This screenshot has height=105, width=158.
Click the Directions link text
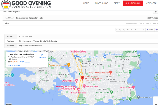(x=42, y=57)
